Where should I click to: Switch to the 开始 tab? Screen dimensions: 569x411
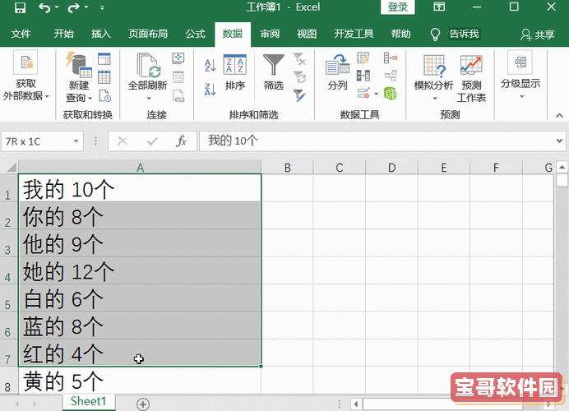tap(64, 34)
